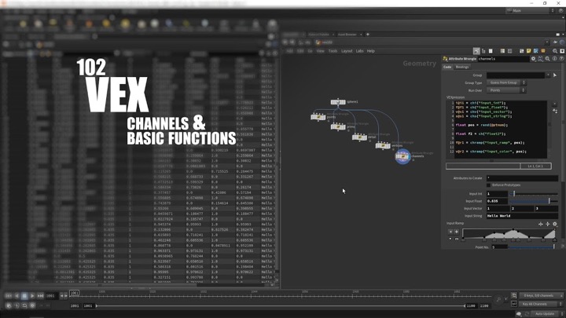The image size is (566, 318).
Task: Click the node name field channels
Action: click(x=503, y=59)
